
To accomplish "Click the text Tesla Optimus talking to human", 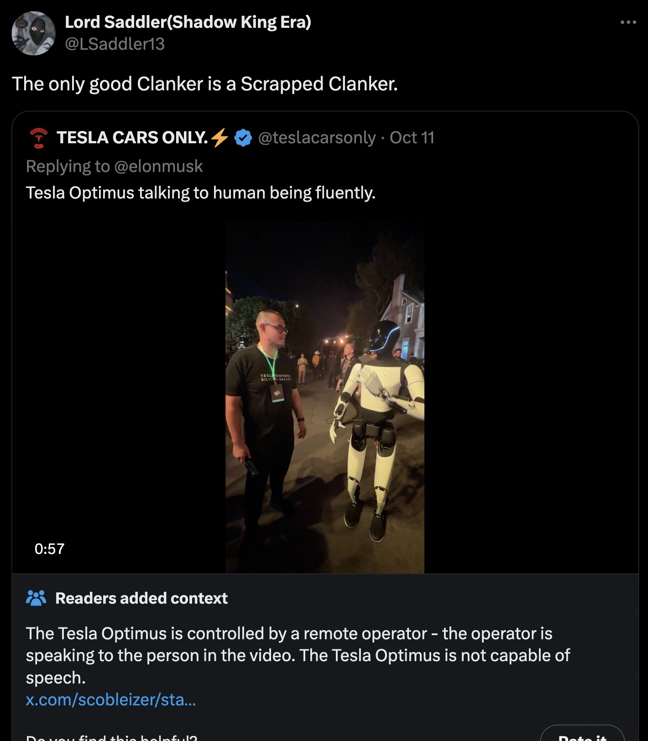I will coord(201,192).
